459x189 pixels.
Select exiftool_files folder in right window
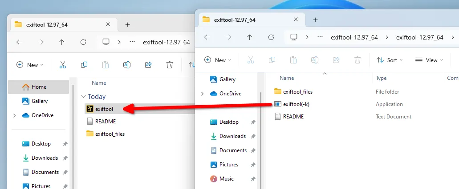(x=293, y=91)
